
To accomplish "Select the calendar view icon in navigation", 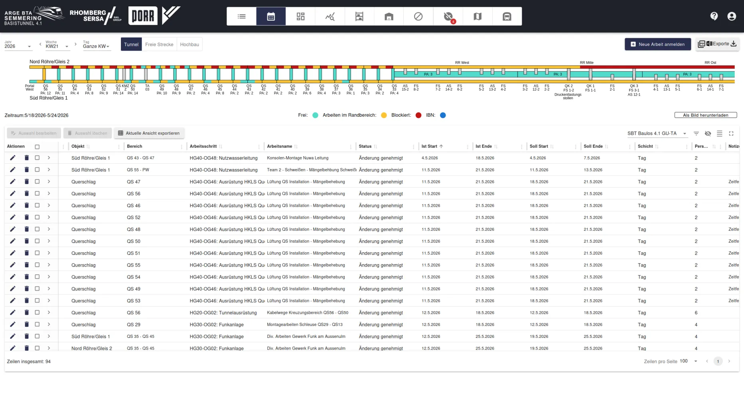I will (271, 16).
